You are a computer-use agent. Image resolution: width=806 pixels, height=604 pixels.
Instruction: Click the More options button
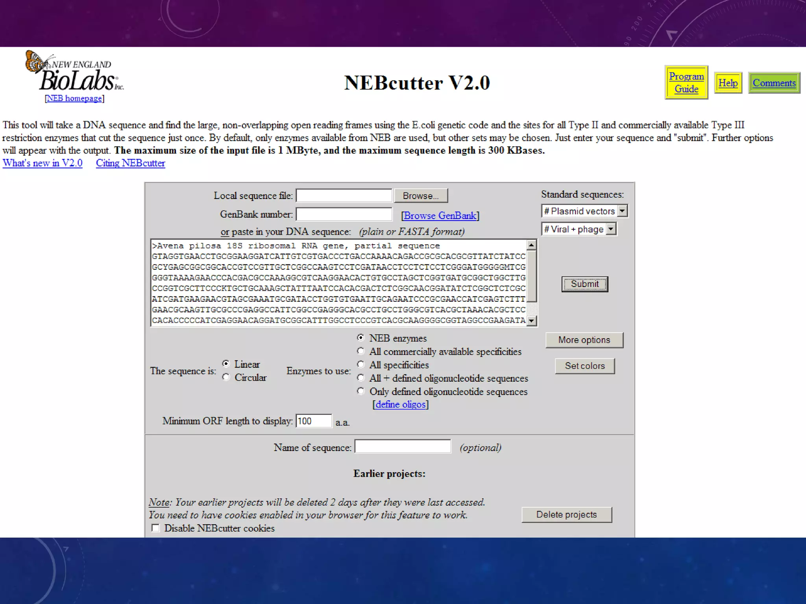coord(584,340)
